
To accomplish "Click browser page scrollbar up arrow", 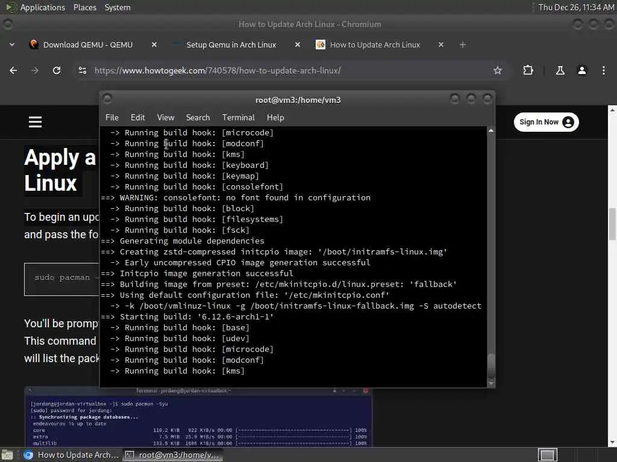I will click(612, 110).
